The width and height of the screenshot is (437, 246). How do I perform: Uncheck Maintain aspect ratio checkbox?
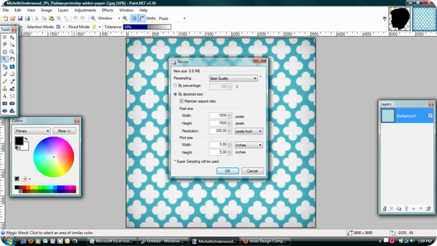click(x=182, y=101)
